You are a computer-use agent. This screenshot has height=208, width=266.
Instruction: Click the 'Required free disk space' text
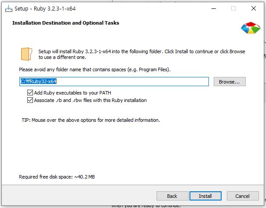[57, 177]
